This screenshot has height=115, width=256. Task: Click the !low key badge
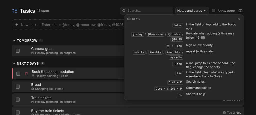click(178, 46)
